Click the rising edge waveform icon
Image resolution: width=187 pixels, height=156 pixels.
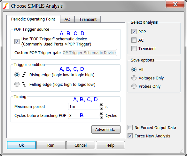point(24,75)
